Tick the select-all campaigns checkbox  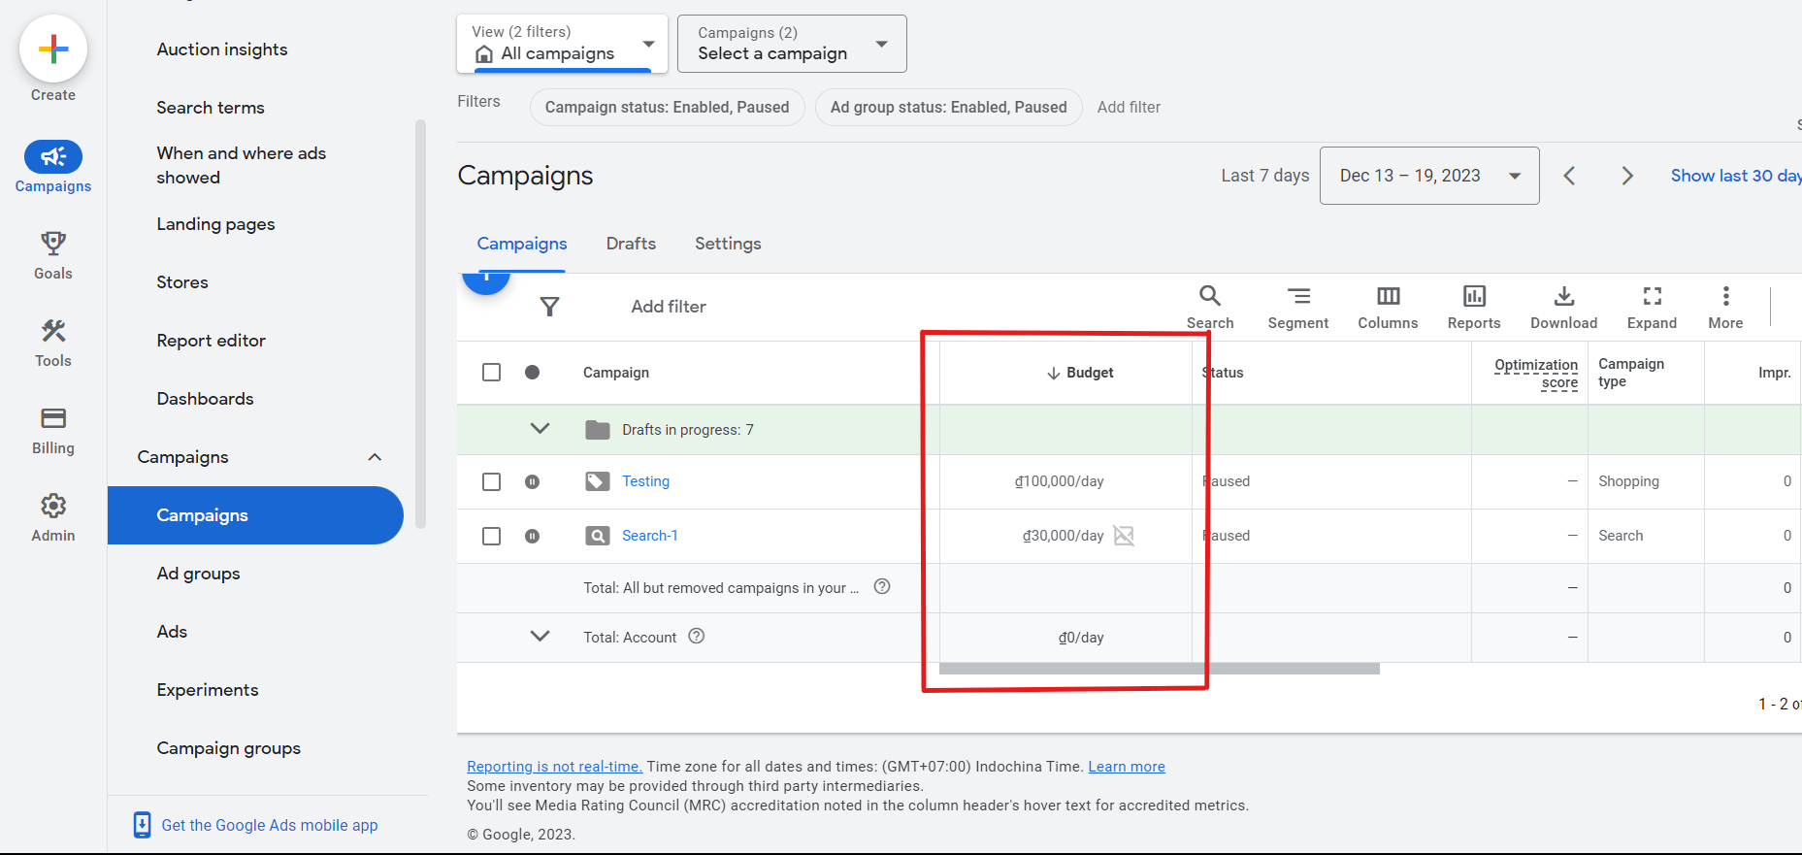click(x=492, y=373)
